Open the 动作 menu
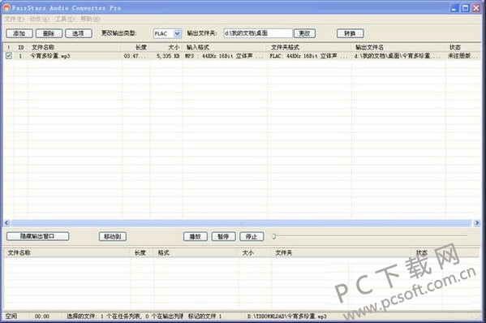This screenshot has height=323, width=486. point(40,19)
